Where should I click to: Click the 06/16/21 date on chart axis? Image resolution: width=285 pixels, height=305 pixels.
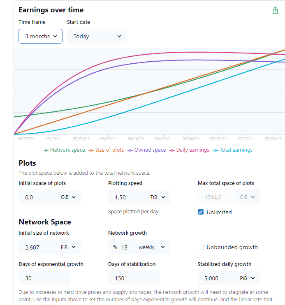pyautogui.click(x=136, y=139)
